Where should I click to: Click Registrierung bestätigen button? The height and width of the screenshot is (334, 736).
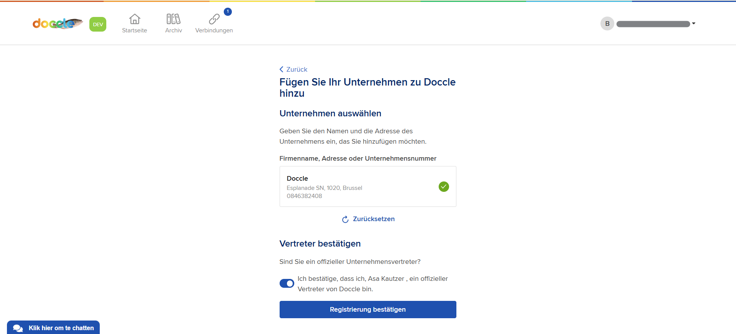(x=368, y=309)
